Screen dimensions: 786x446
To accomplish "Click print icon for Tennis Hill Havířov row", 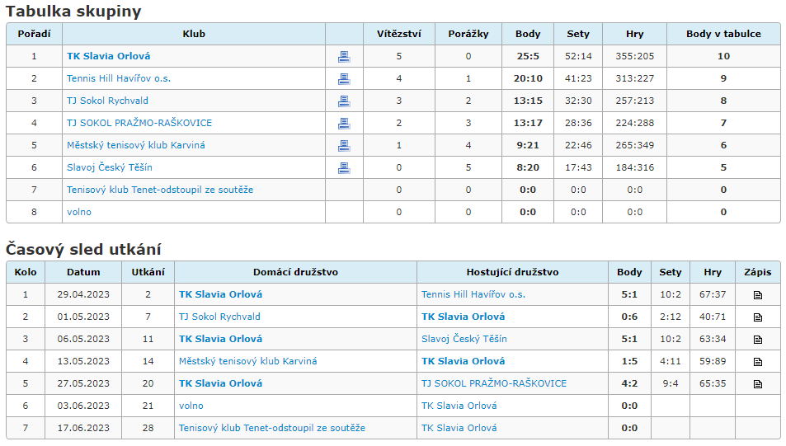I will [344, 78].
